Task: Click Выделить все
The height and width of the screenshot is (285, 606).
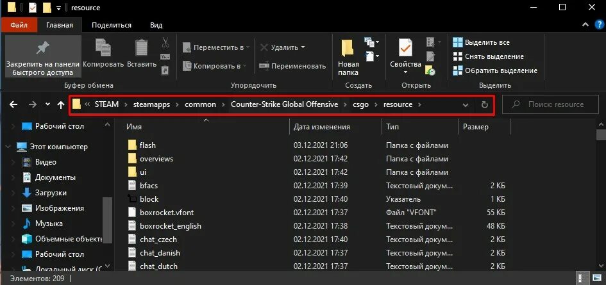Action: [x=481, y=42]
